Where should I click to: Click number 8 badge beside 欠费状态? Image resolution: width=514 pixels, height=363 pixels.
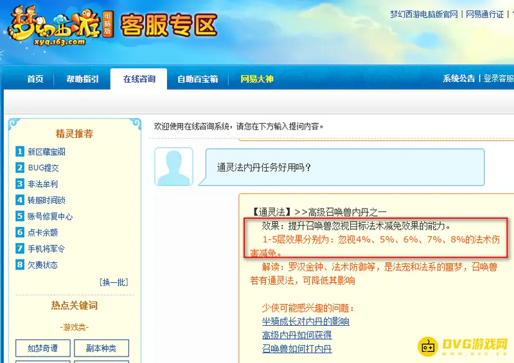pos(20,264)
